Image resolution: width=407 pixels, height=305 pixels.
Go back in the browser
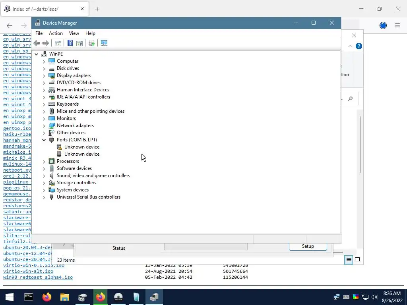pyautogui.click(x=10, y=25)
